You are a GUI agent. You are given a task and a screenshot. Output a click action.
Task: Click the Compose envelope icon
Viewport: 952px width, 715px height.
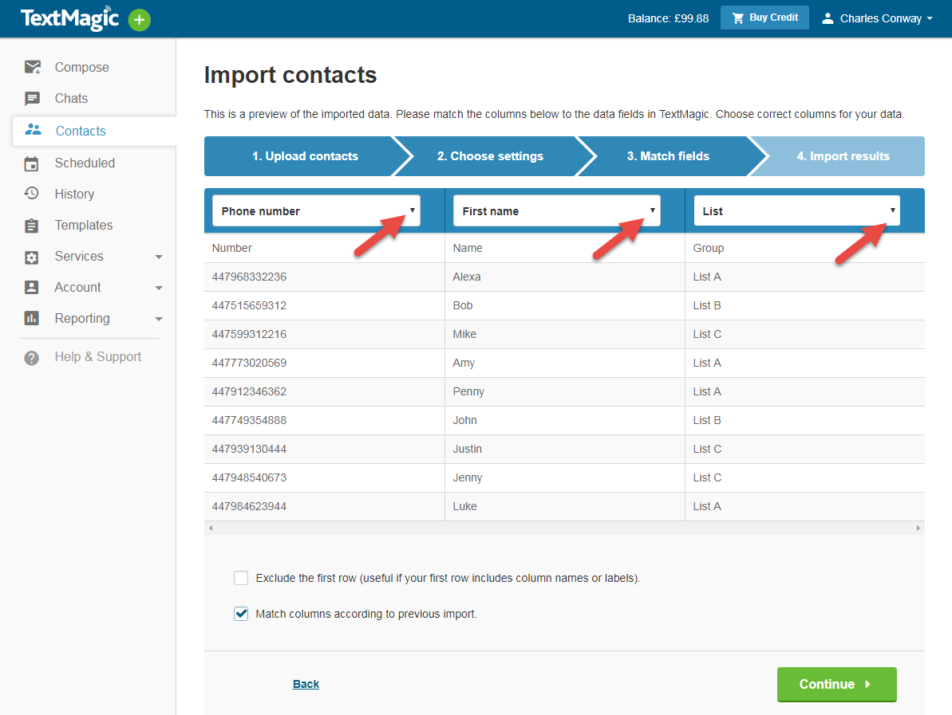32,67
